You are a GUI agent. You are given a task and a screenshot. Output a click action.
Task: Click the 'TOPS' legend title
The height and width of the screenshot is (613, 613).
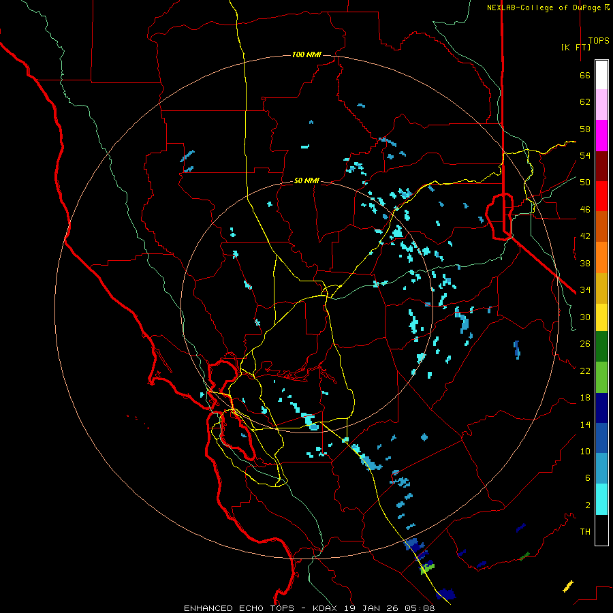pyautogui.click(x=599, y=41)
